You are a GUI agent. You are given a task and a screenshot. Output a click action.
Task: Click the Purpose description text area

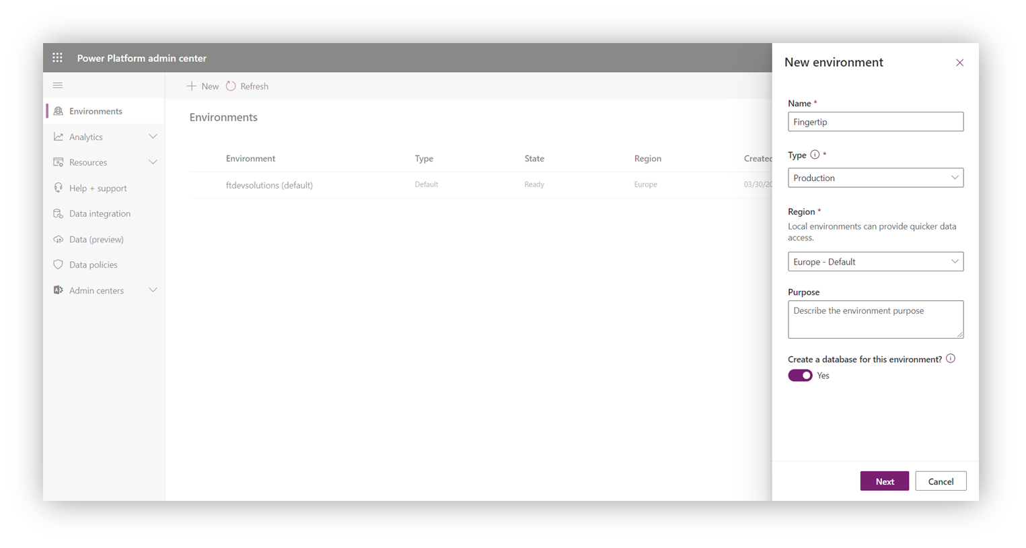pyautogui.click(x=876, y=320)
